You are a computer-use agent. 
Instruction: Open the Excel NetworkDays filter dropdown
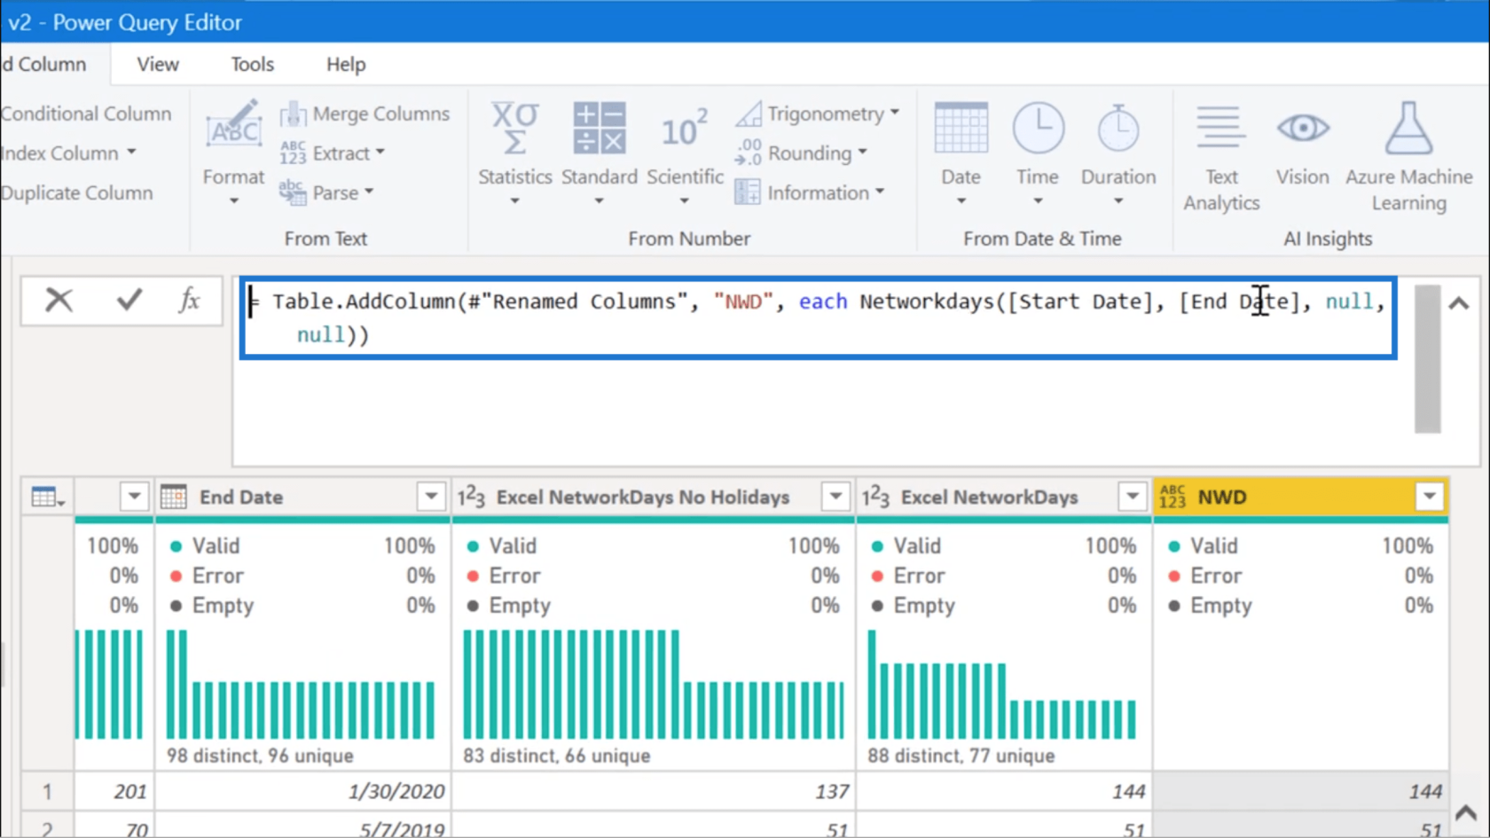coord(1133,497)
